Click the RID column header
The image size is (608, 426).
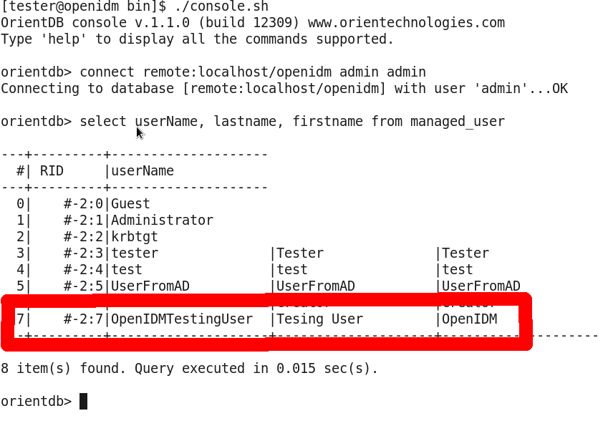52,171
